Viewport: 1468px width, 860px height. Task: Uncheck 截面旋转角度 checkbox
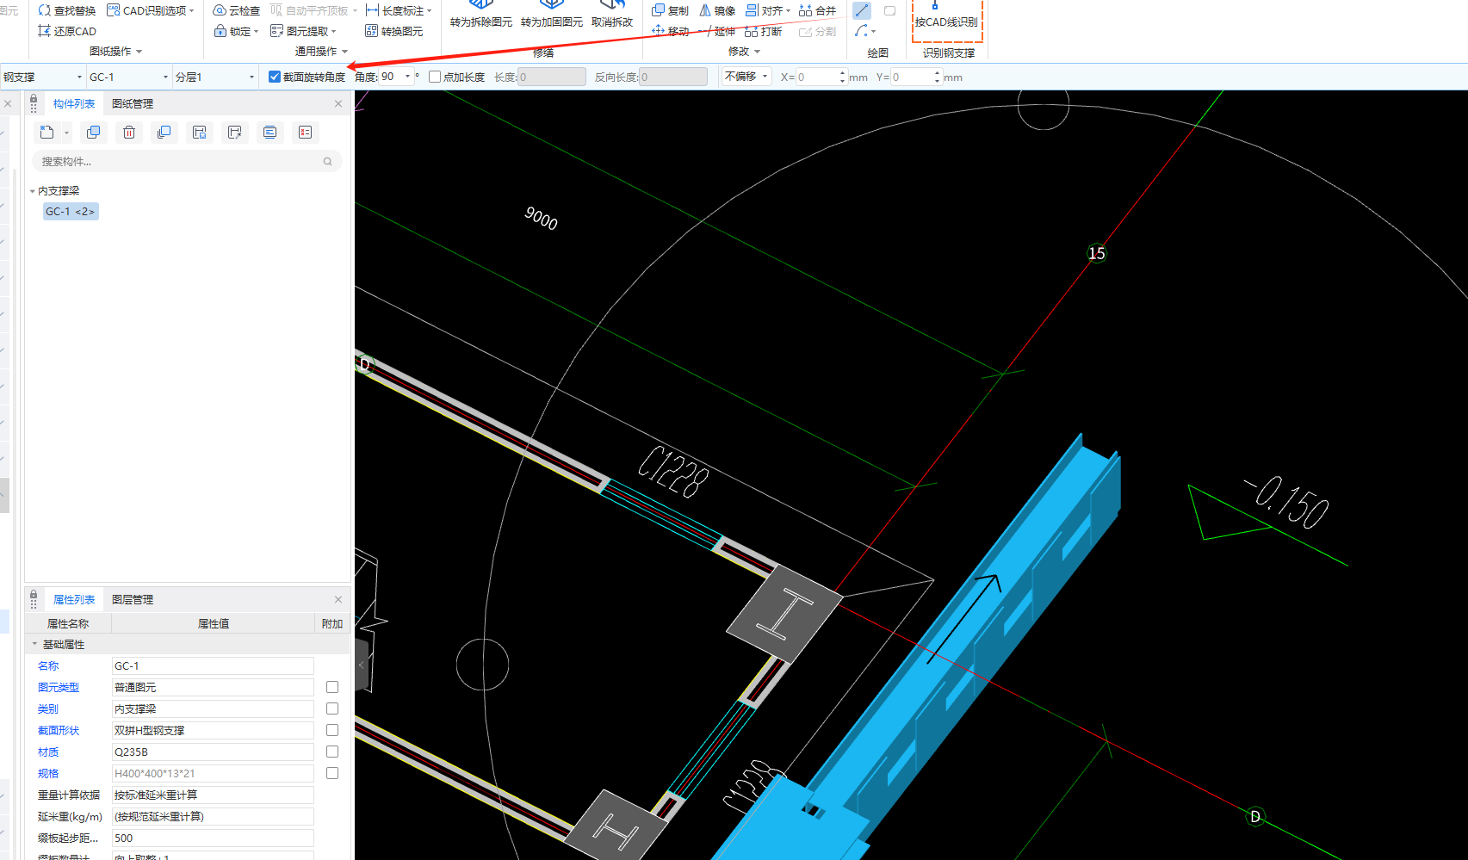click(x=275, y=77)
